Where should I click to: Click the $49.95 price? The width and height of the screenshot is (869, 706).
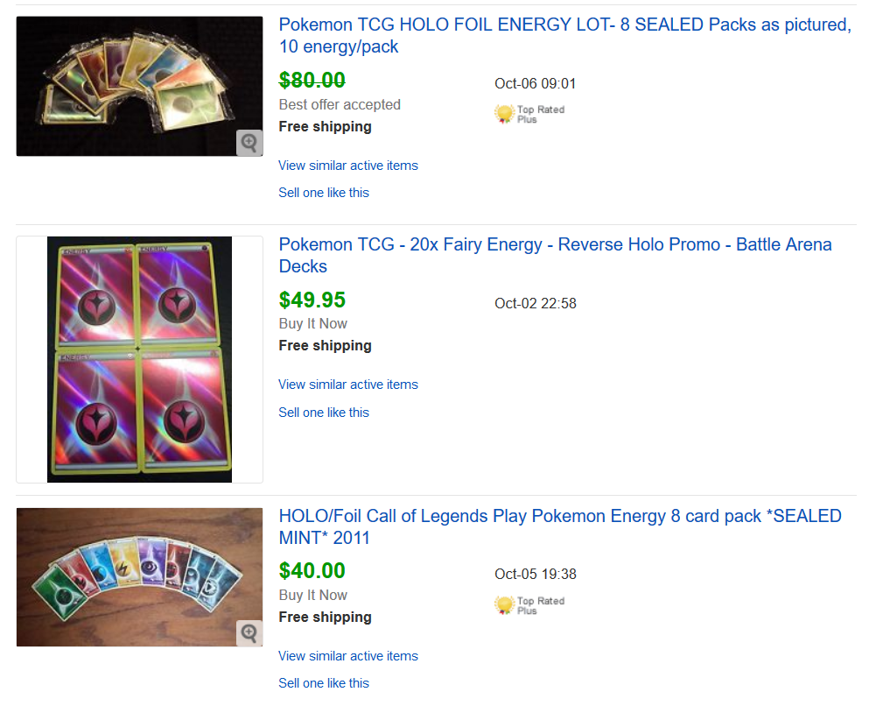[x=312, y=300]
